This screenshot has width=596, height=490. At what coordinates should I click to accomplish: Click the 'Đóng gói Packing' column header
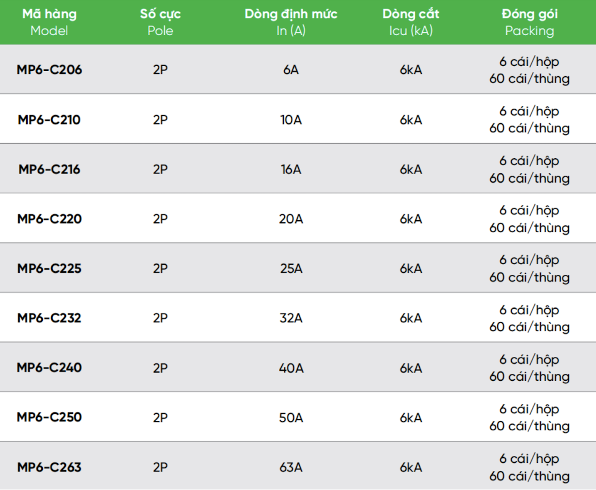point(529,22)
